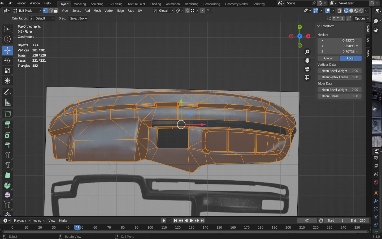This screenshot has width=382, height=239.
Task: Expand the Options dropdown
Action: [x=362, y=18]
